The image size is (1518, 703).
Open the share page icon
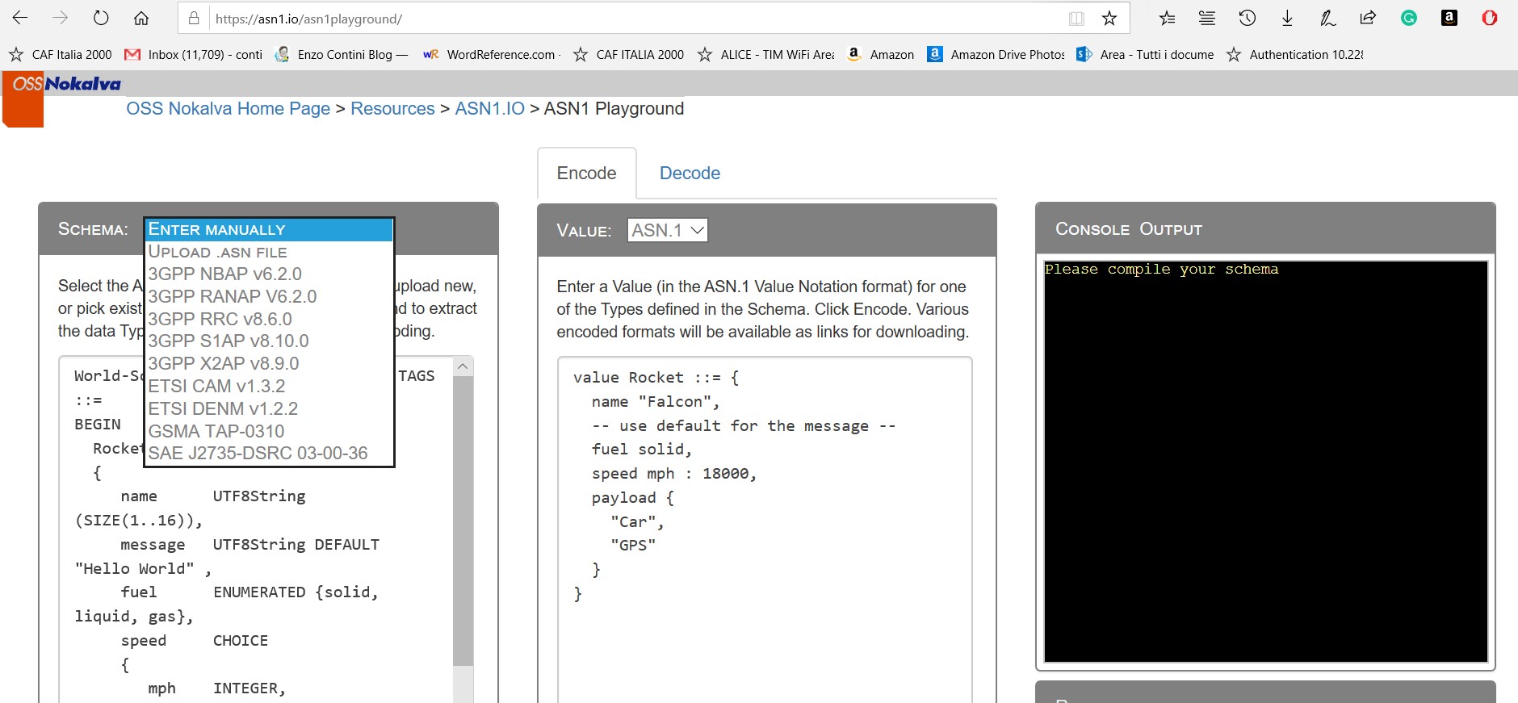1368,18
